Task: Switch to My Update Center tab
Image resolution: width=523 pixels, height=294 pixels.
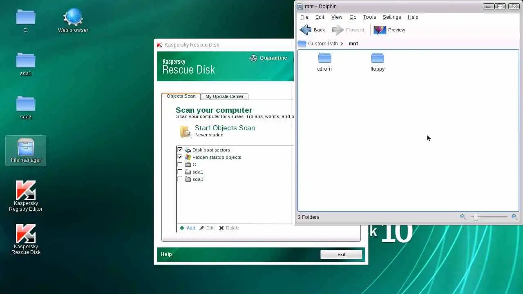Action: pos(224,96)
